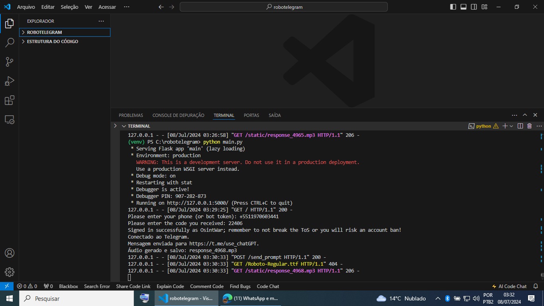Open the Arquivo menu
This screenshot has height=306, width=544.
point(26,7)
